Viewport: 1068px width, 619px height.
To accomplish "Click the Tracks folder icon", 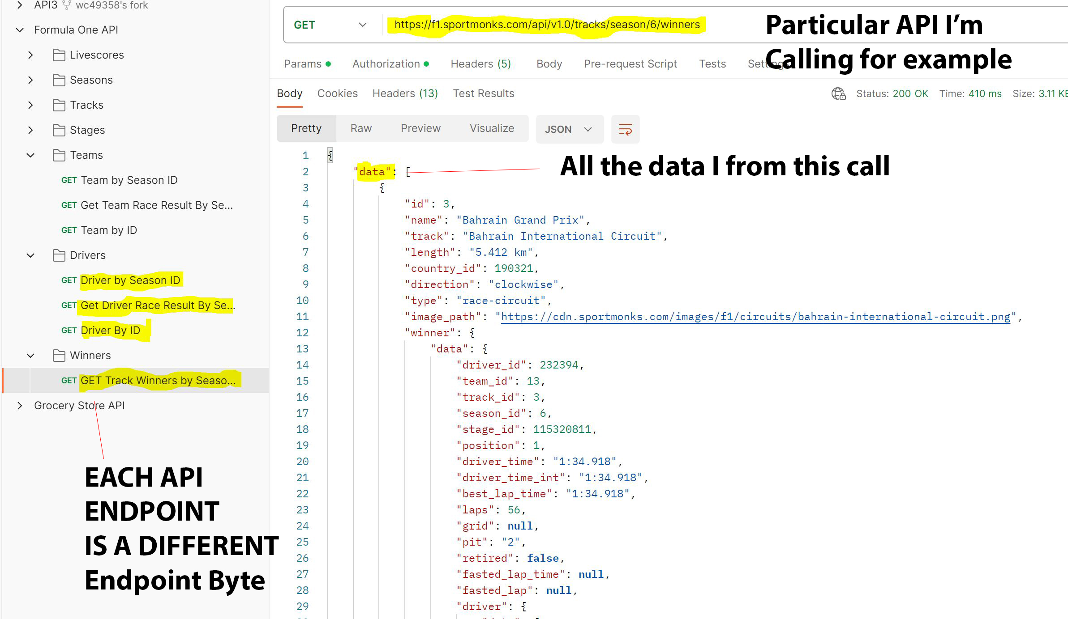I will [x=59, y=105].
